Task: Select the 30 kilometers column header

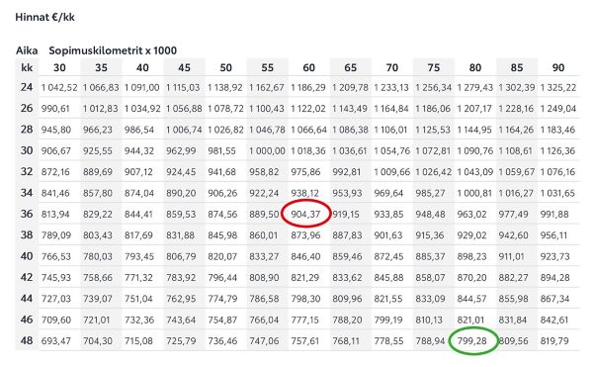Action: (x=59, y=67)
